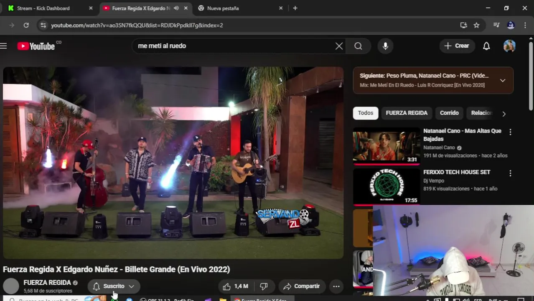Open the Suscrito notification dropdown
The image size is (534, 301).
pyautogui.click(x=113, y=286)
